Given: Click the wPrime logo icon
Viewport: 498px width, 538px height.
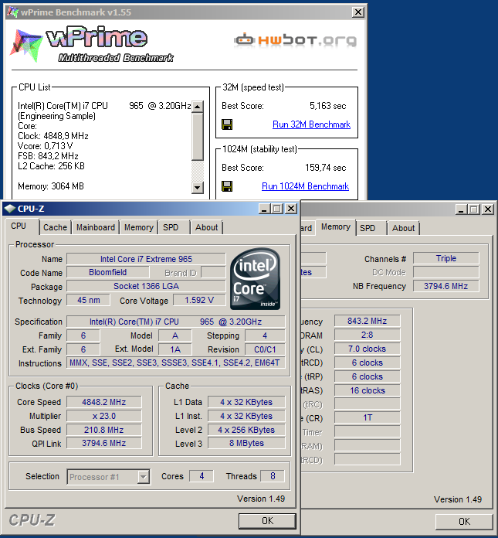Looking at the screenshot, I should coord(26,45).
